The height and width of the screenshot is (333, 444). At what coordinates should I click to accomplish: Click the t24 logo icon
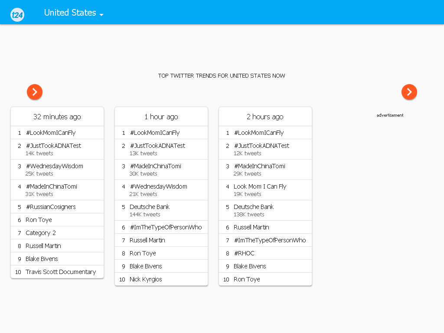[17, 15]
